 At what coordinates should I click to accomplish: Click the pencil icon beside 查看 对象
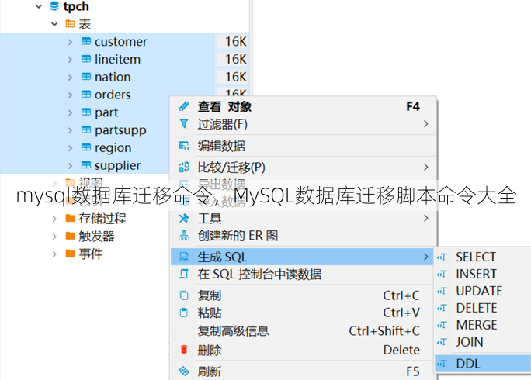tap(184, 106)
